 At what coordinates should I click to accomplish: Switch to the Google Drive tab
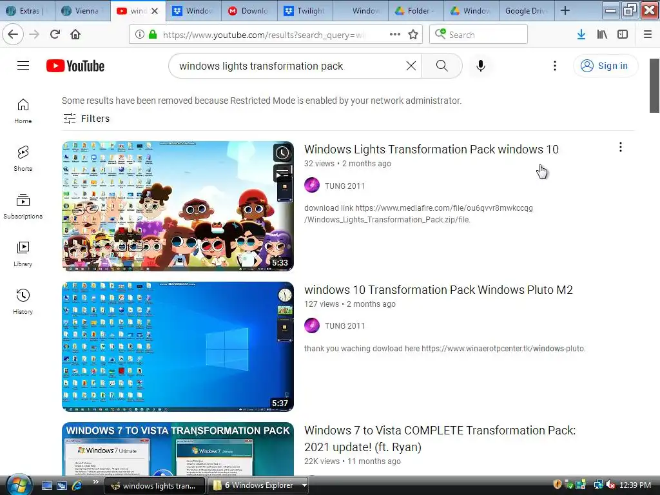527,10
